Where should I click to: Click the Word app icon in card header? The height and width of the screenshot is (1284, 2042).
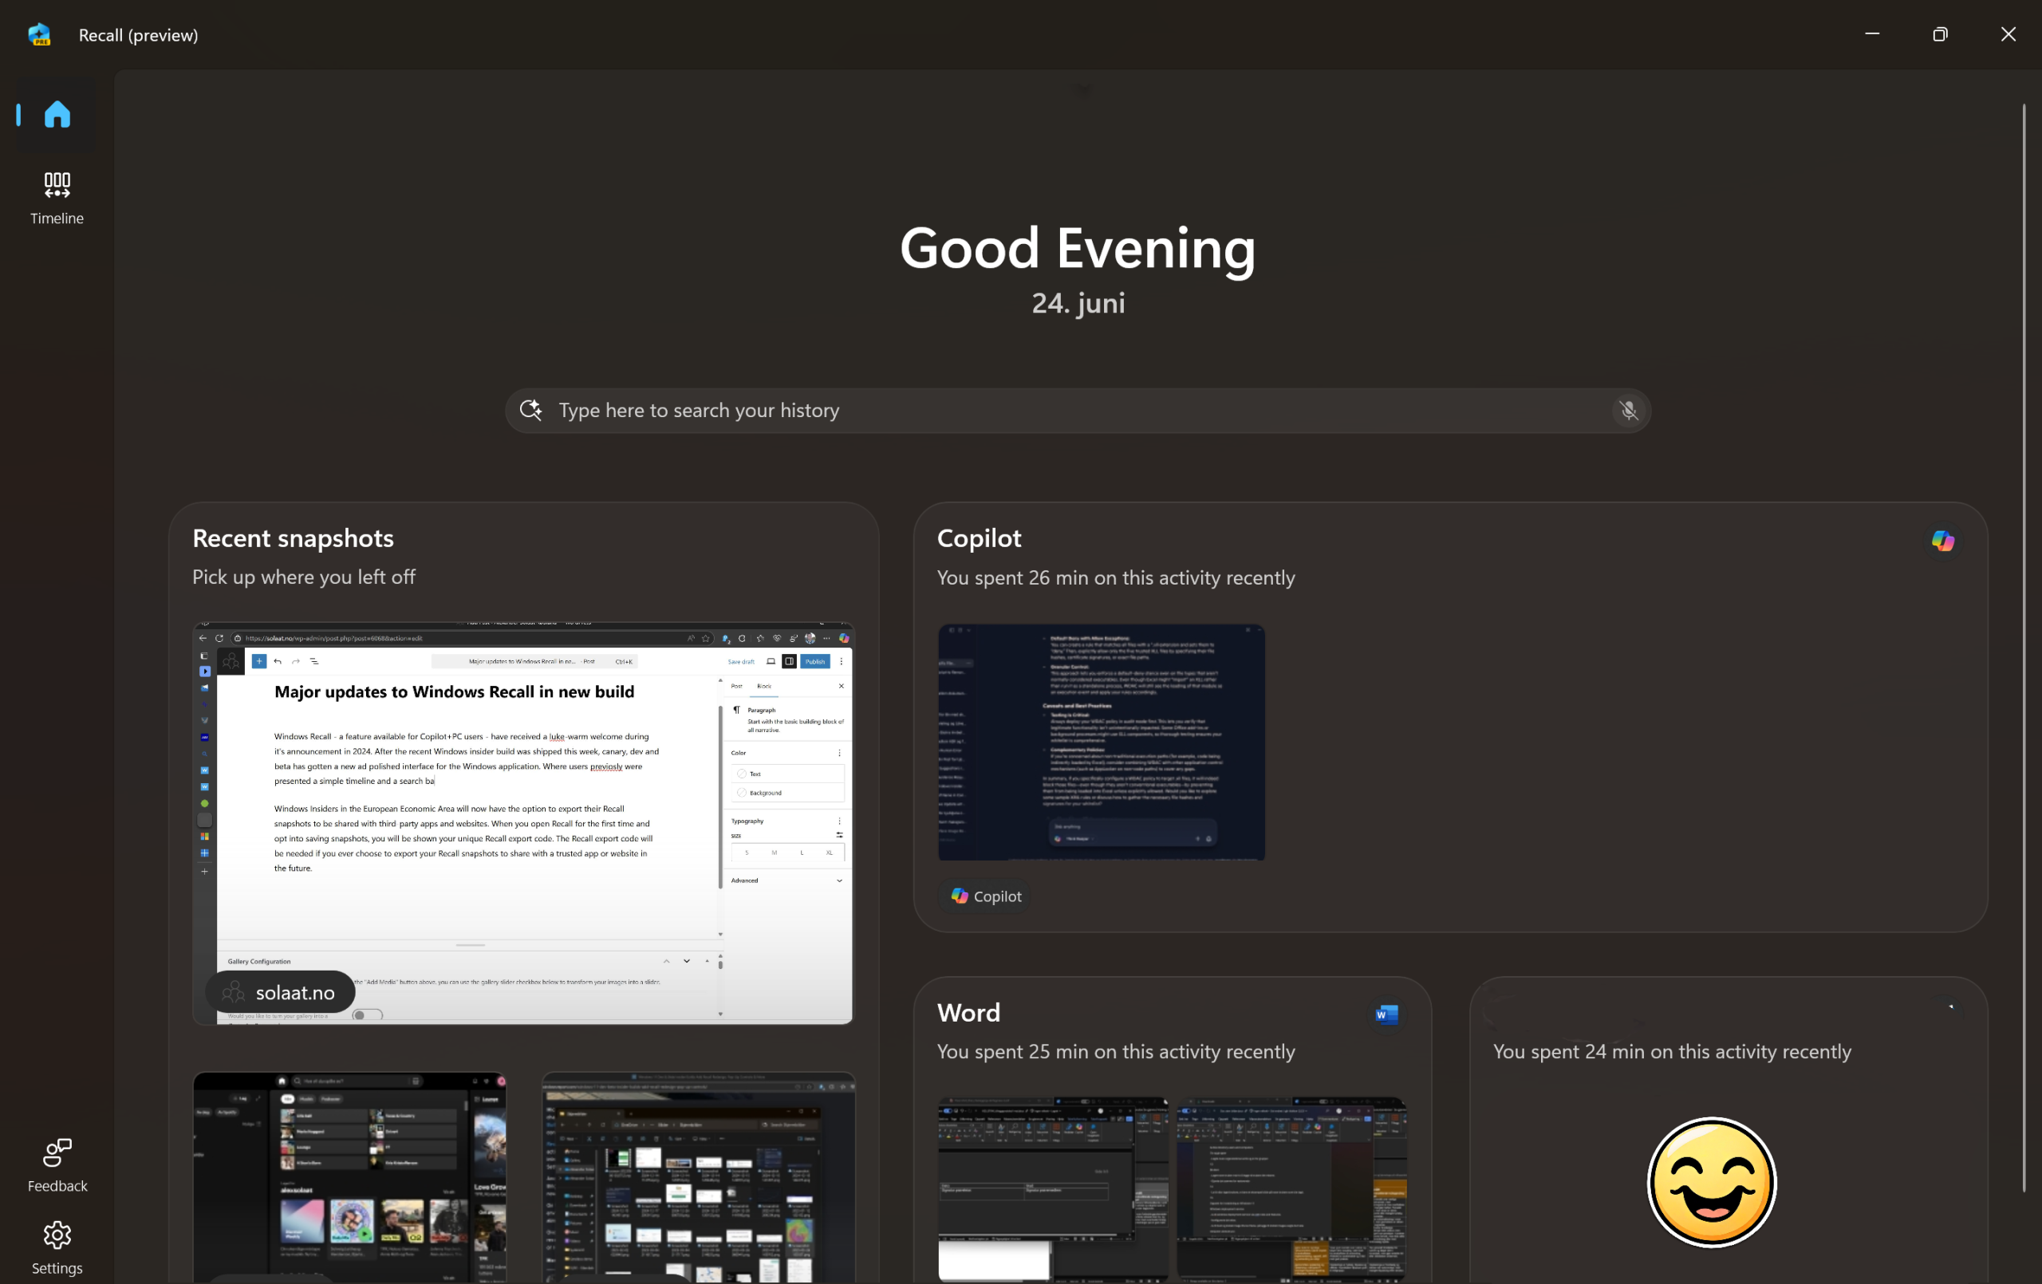(1386, 1014)
